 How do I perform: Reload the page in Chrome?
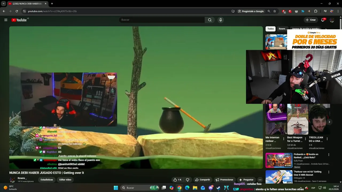(x=17, y=11)
